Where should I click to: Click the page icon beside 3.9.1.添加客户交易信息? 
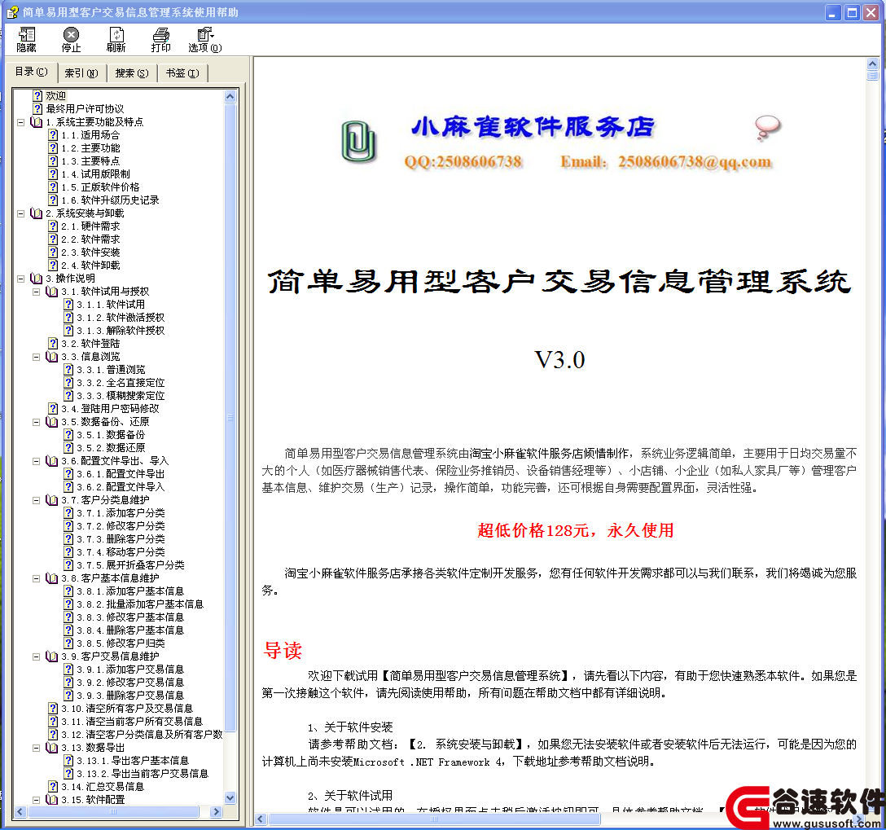[x=68, y=670]
